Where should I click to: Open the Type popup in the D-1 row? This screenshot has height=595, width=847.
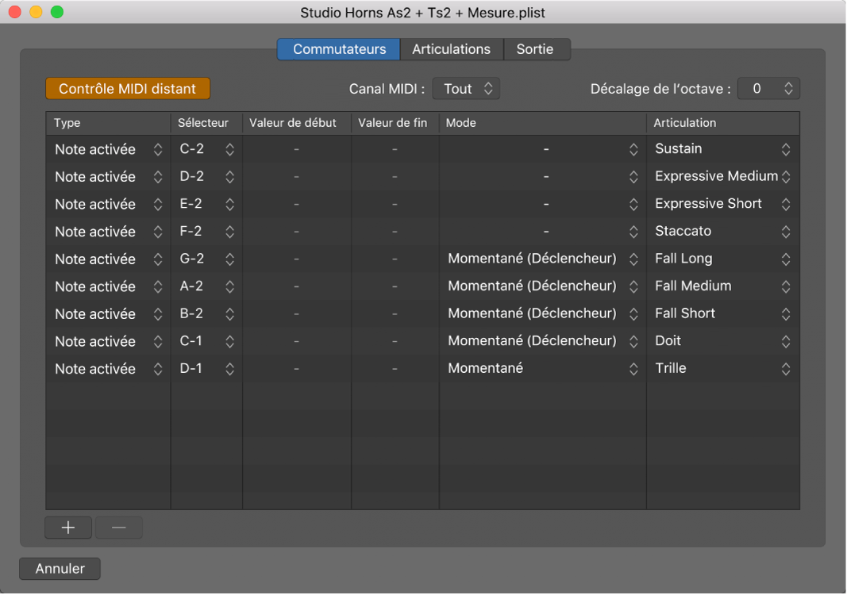(108, 369)
